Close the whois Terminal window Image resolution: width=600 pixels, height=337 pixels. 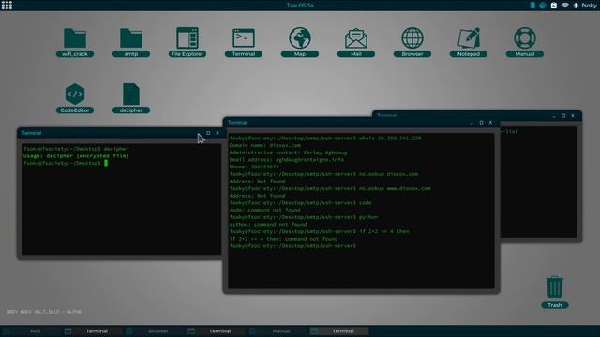tap(490, 123)
